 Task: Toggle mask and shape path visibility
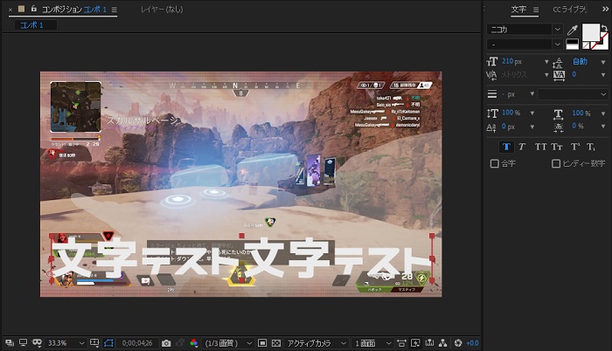[x=108, y=343]
